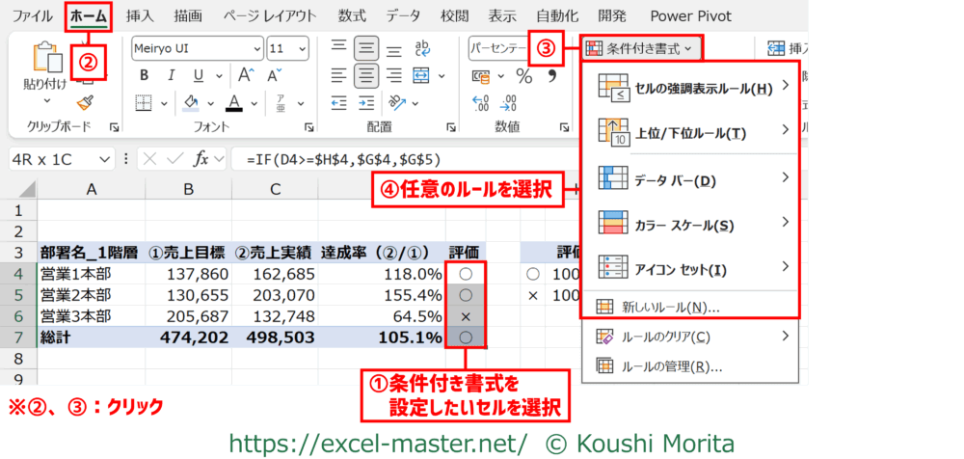
Task: Click the Wrap Text icon
Action: tap(422, 48)
